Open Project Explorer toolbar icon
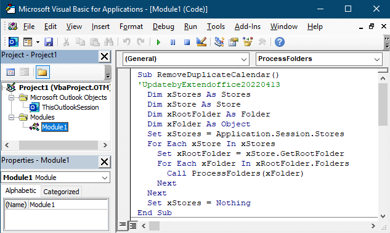 click(219, 42)
